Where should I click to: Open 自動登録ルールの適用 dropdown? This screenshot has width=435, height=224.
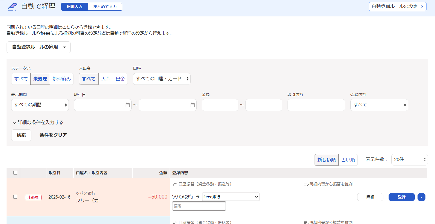tap(39, 47)
